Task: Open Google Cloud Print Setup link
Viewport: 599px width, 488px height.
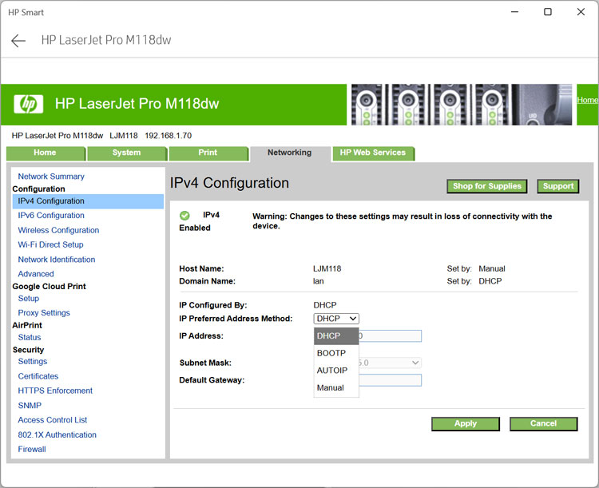Action: pos(29,299)
